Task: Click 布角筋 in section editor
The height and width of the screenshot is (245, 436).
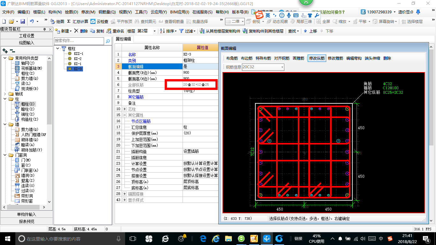Action: (232, 58)
